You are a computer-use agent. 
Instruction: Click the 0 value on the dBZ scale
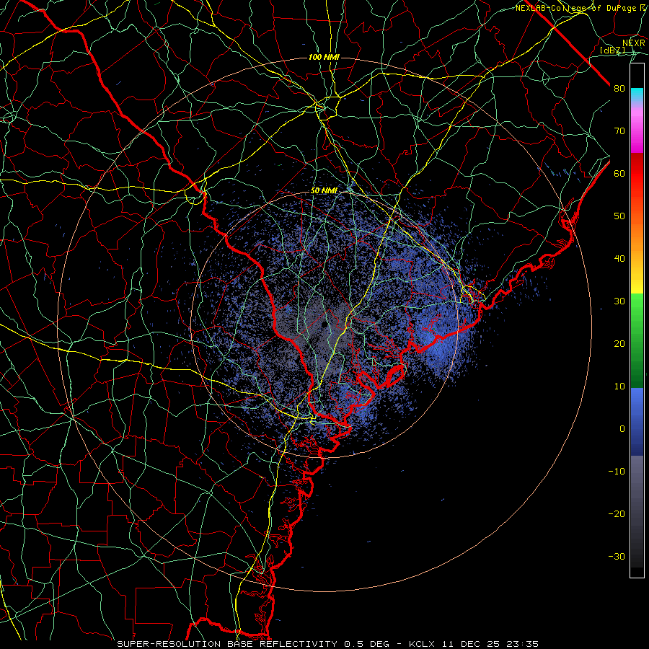pyautogui.click(x=622, y=429)
